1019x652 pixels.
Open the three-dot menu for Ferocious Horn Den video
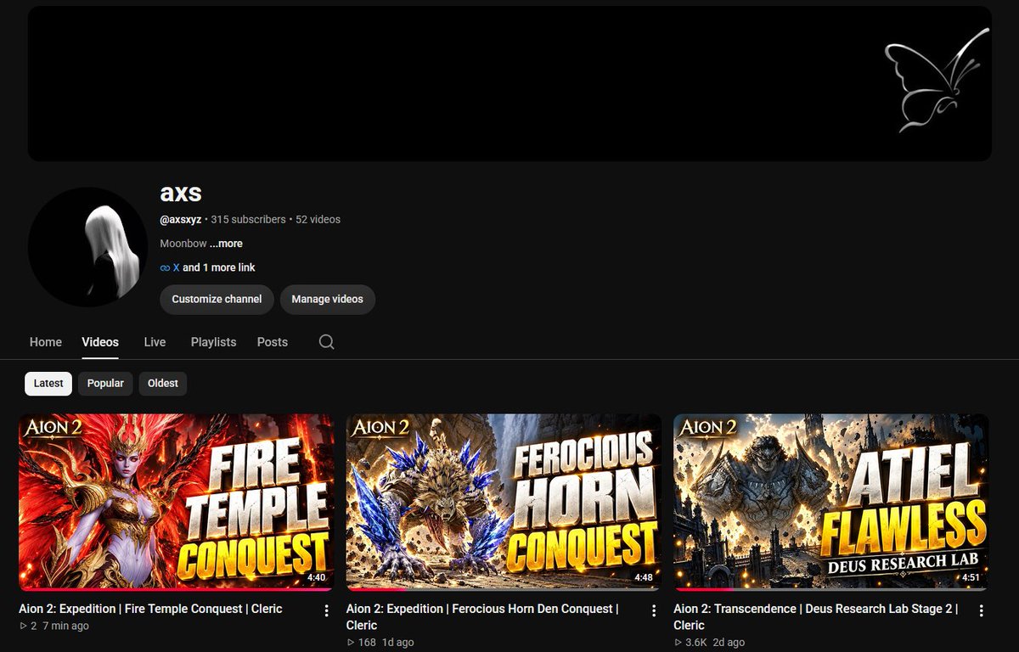[x=654, y=610]
